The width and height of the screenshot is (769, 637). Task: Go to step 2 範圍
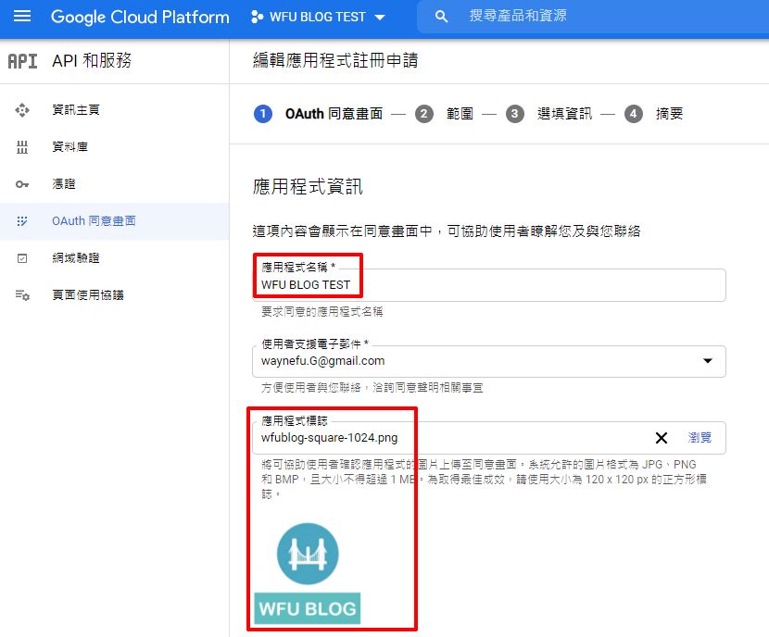click(x=445, y=114)
